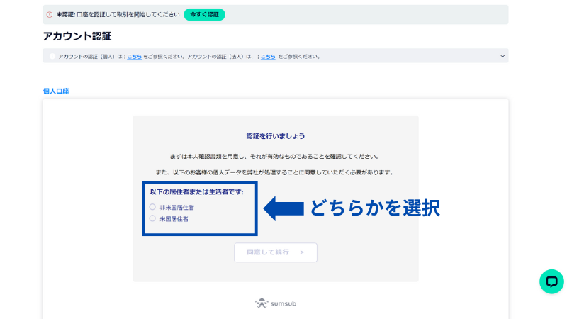Image resolution: width=567 pixels, height=319 pixels.
Task: Click the 同意して続行 continue button
Action: pos(276,252)
